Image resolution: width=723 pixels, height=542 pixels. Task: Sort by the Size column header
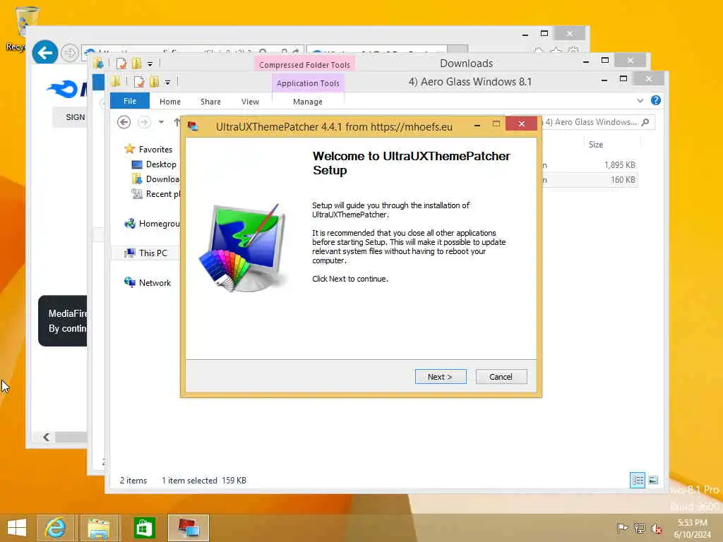pyautogui.click(x=595, y=144)
